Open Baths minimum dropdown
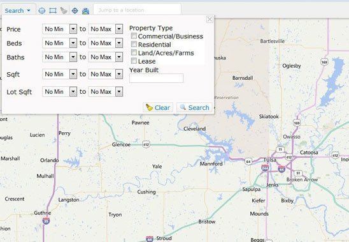This screenshot has height=242, width=349. coord(60,57)
